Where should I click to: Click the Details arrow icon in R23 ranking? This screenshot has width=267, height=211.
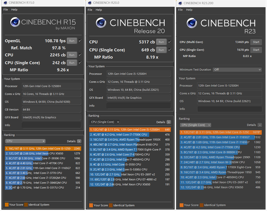pos(260,125)
